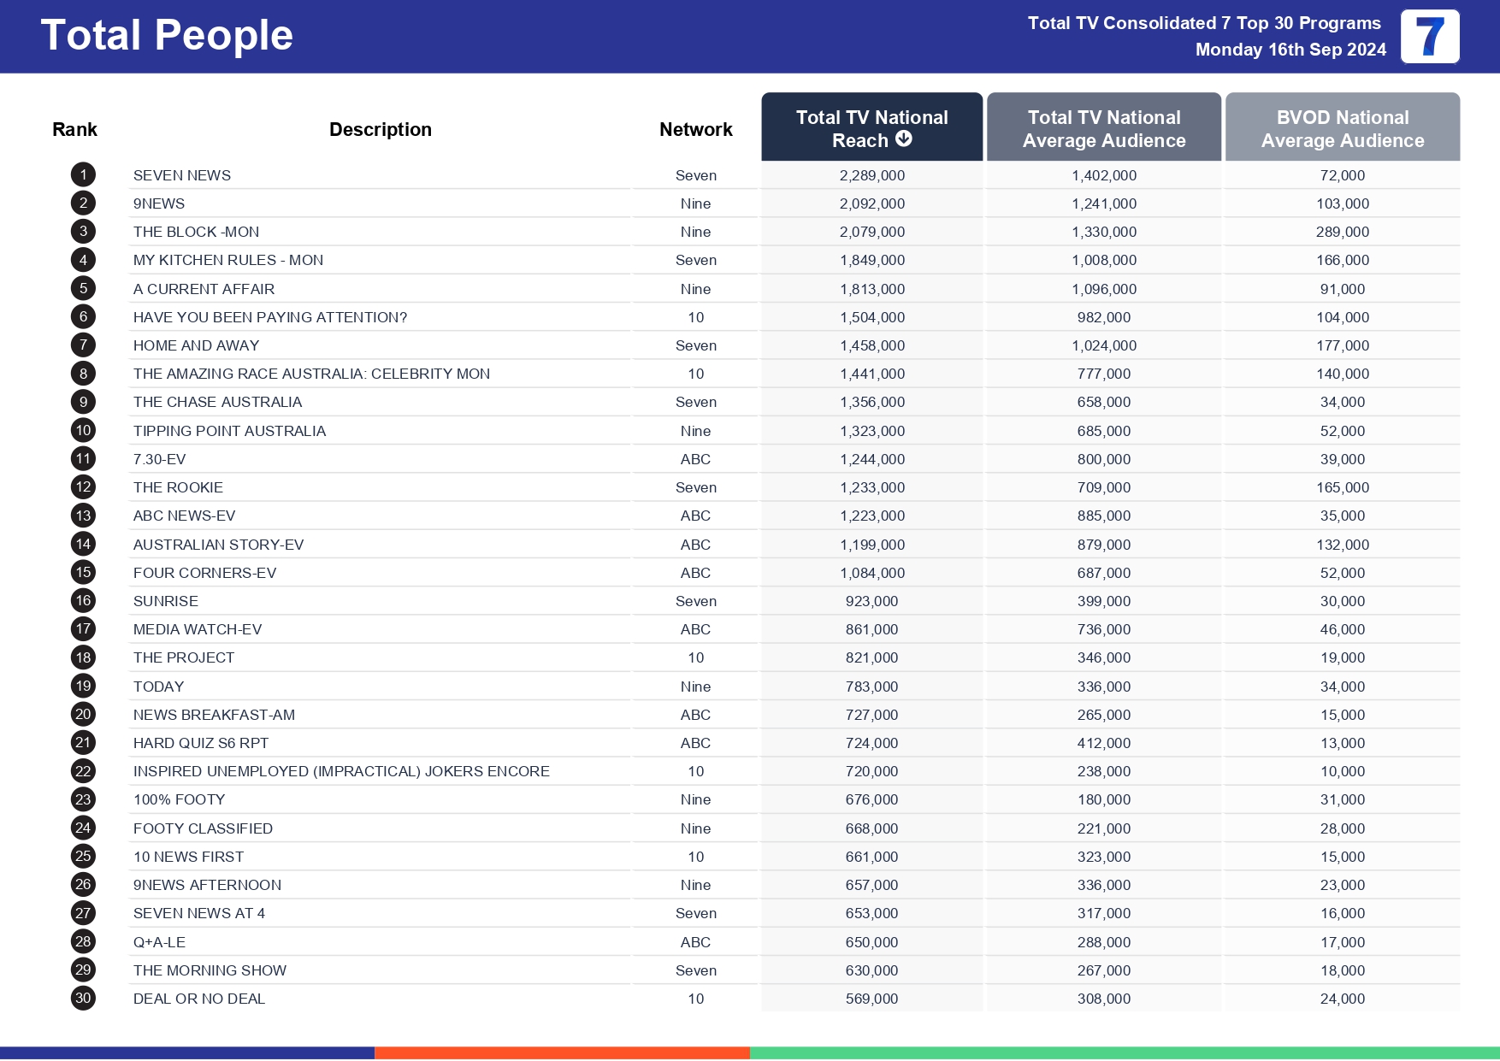Click the rank 5 badge for A CURRENT AFFAIR
Screen dimensions: 1500x1061
click(82, 288)
